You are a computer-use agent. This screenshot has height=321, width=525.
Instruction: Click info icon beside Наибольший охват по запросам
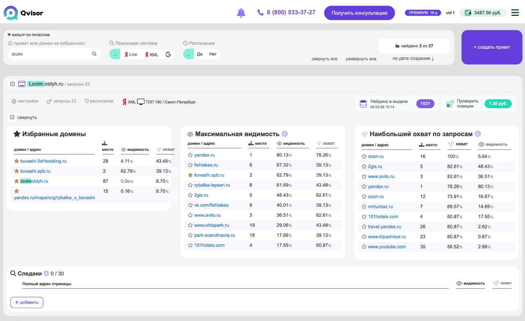tap(478, 134)
